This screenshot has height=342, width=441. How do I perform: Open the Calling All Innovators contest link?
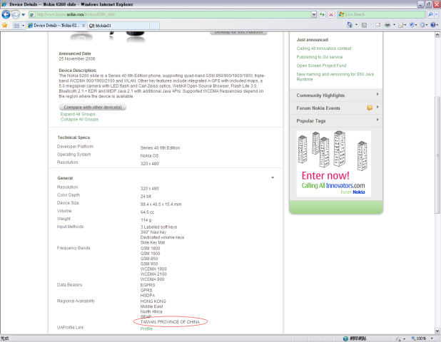(324, 48)
